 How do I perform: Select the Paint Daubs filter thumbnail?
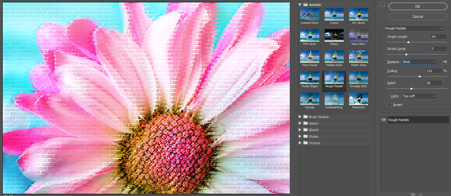[x=309, y=57]
